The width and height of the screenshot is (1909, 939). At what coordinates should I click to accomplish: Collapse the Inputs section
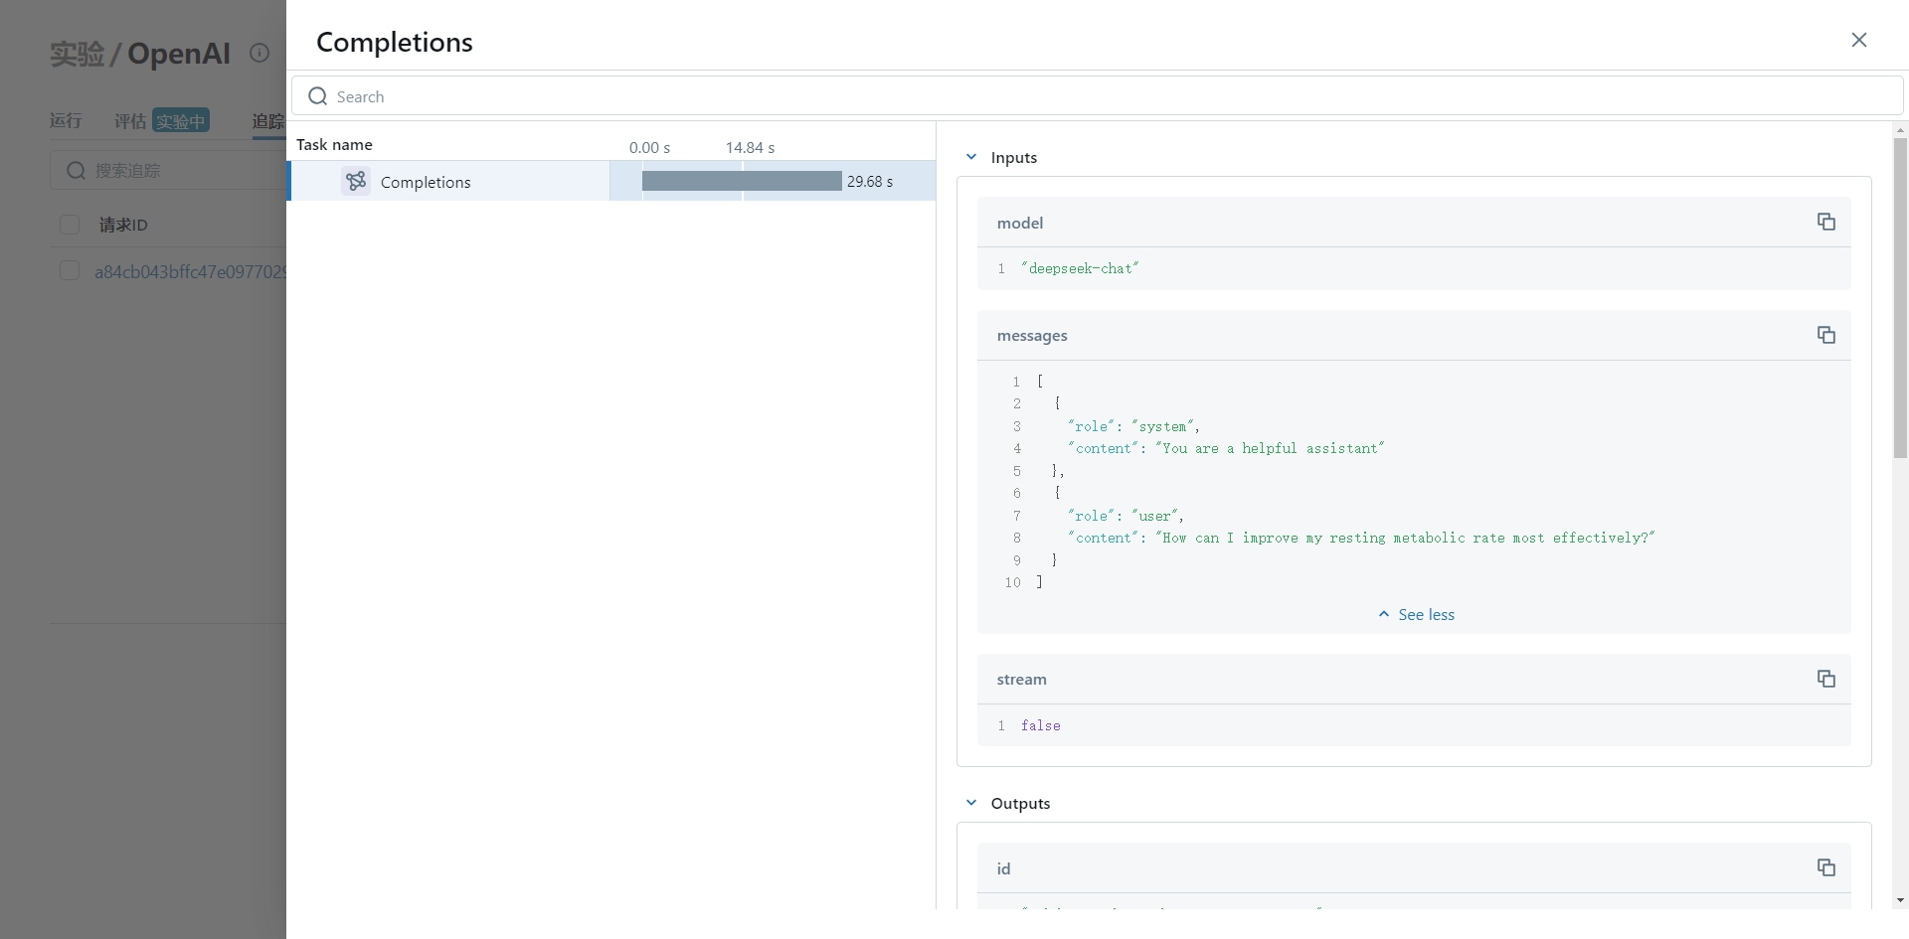[971, 157]
